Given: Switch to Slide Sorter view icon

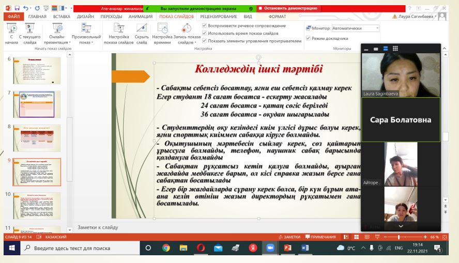Looking at the screenshot, I should coord(356,237).
